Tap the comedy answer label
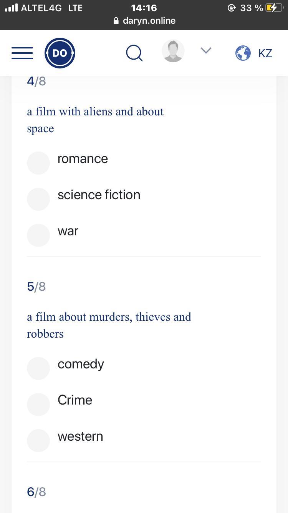This screenshot has width=288, height=513. click(81, 364)
